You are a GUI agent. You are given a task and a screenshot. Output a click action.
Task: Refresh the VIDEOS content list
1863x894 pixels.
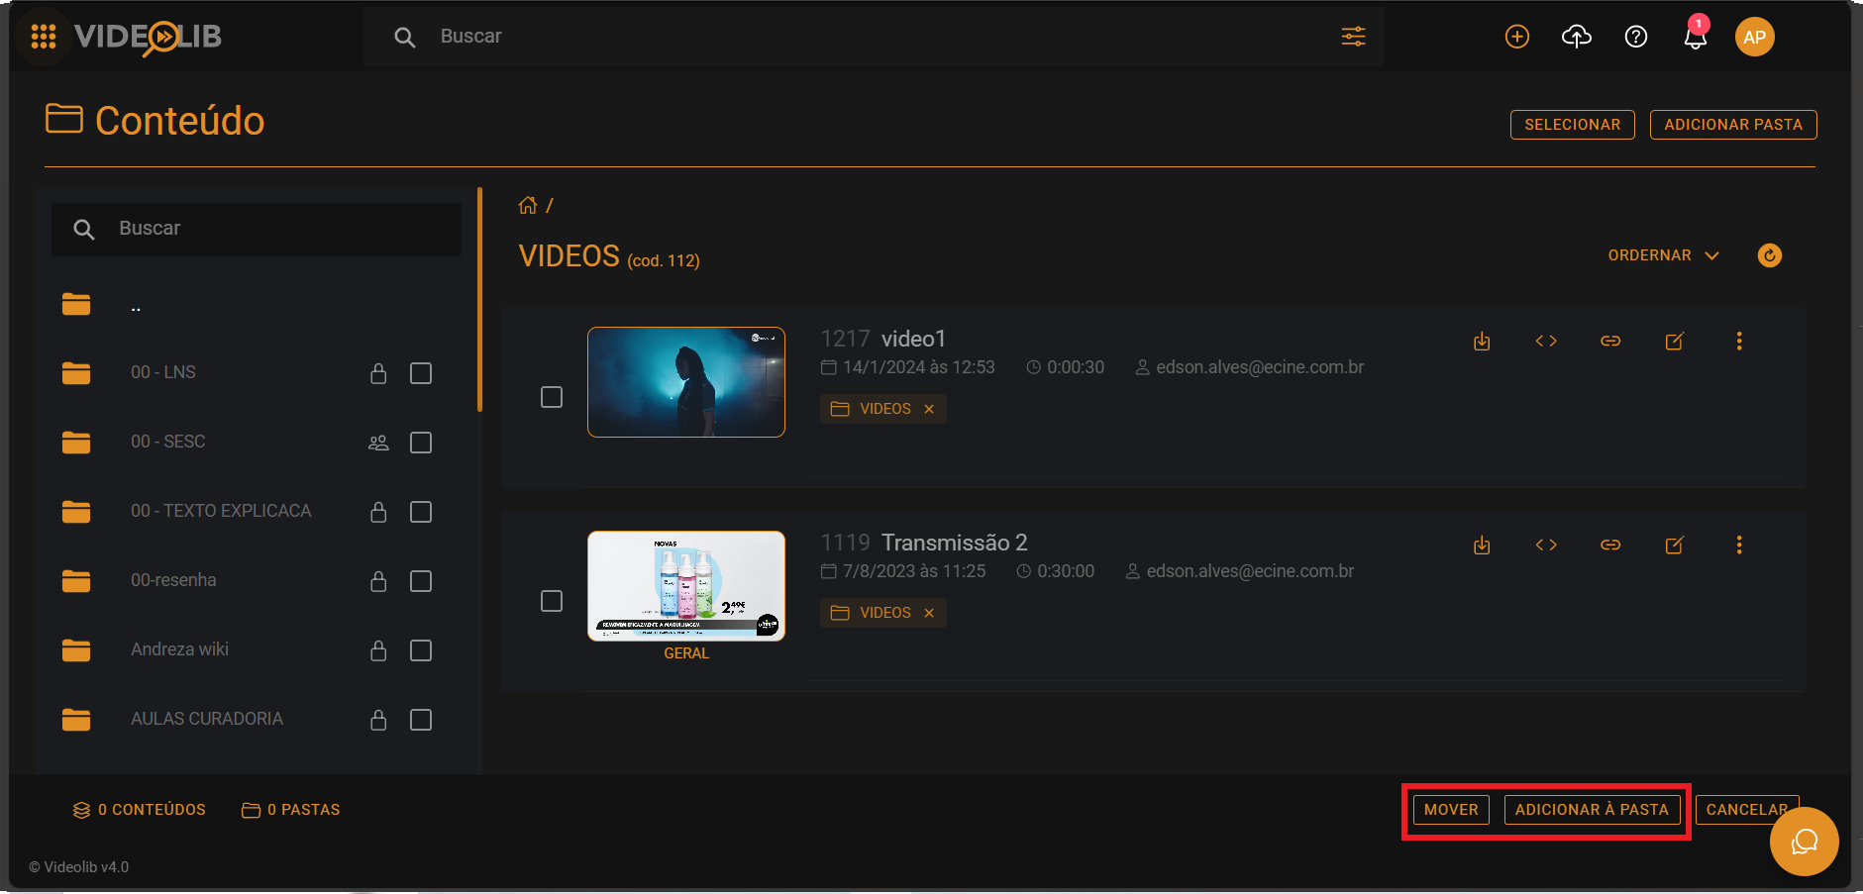[1770, 255]
